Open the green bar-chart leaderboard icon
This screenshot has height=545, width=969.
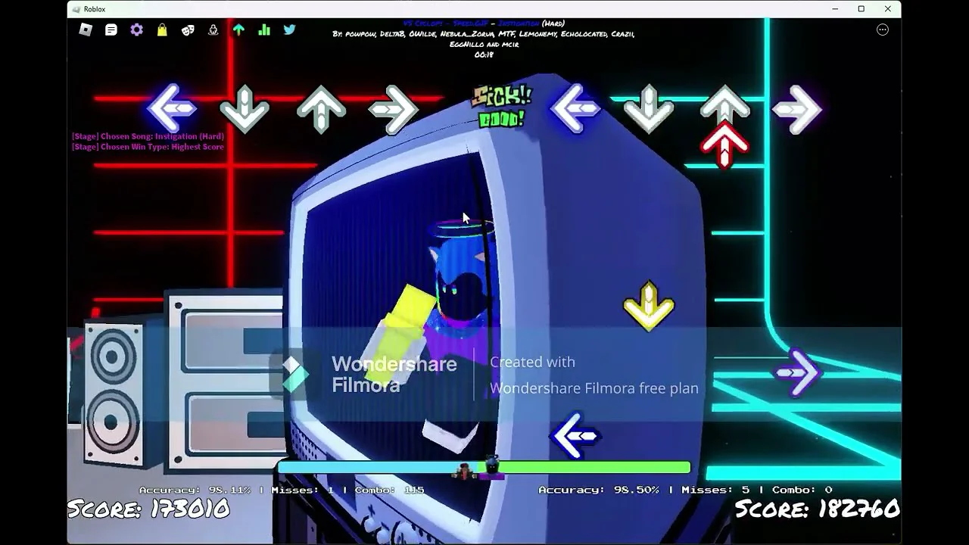pos(264,30)
